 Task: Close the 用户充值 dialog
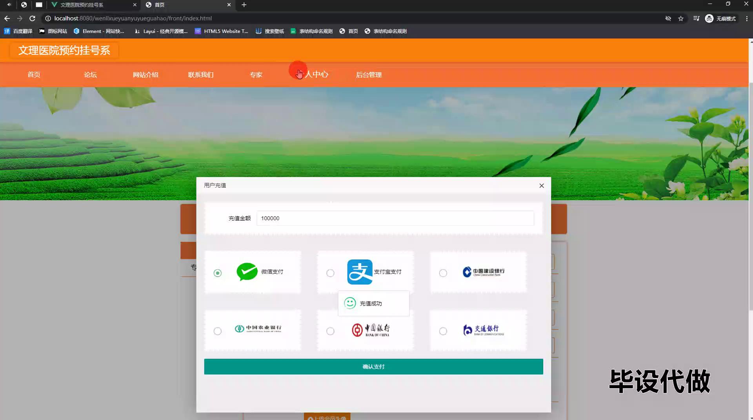(542, 186)
